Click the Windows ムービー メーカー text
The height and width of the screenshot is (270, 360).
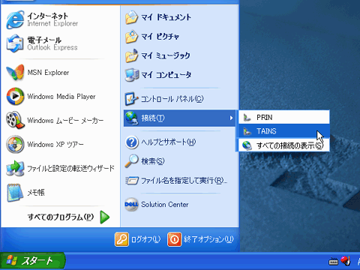[65, 121]
